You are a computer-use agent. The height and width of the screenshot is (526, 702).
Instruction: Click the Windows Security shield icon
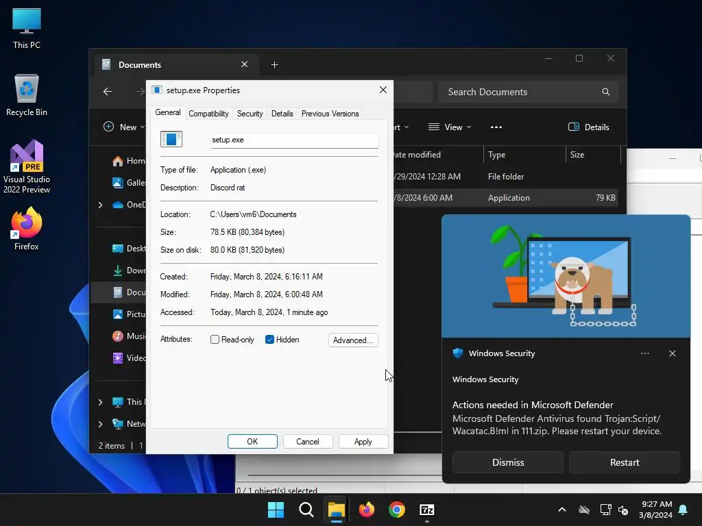pos(458,353)
